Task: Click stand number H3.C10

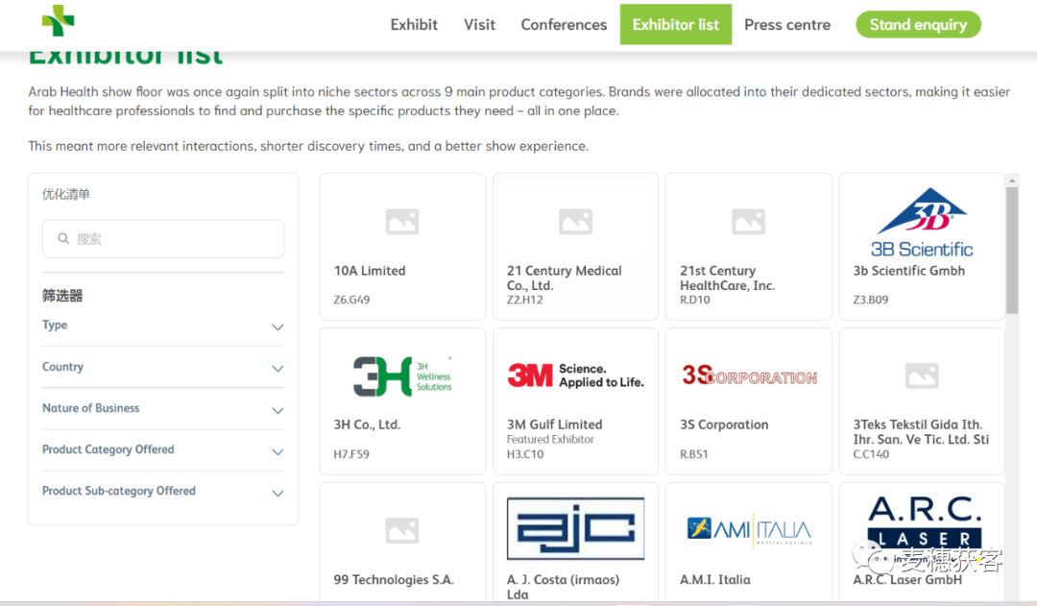Action: point(525,454)
